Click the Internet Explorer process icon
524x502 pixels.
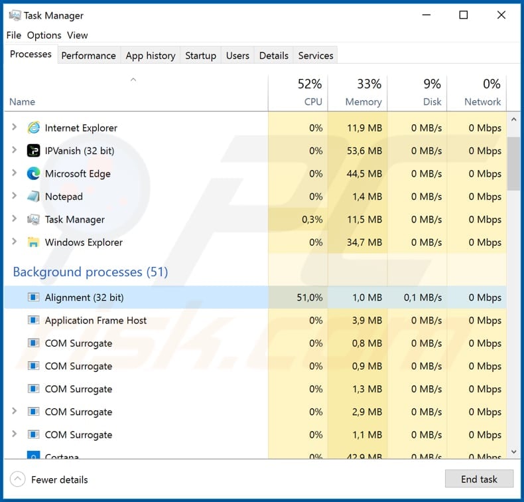coord(33,127)
